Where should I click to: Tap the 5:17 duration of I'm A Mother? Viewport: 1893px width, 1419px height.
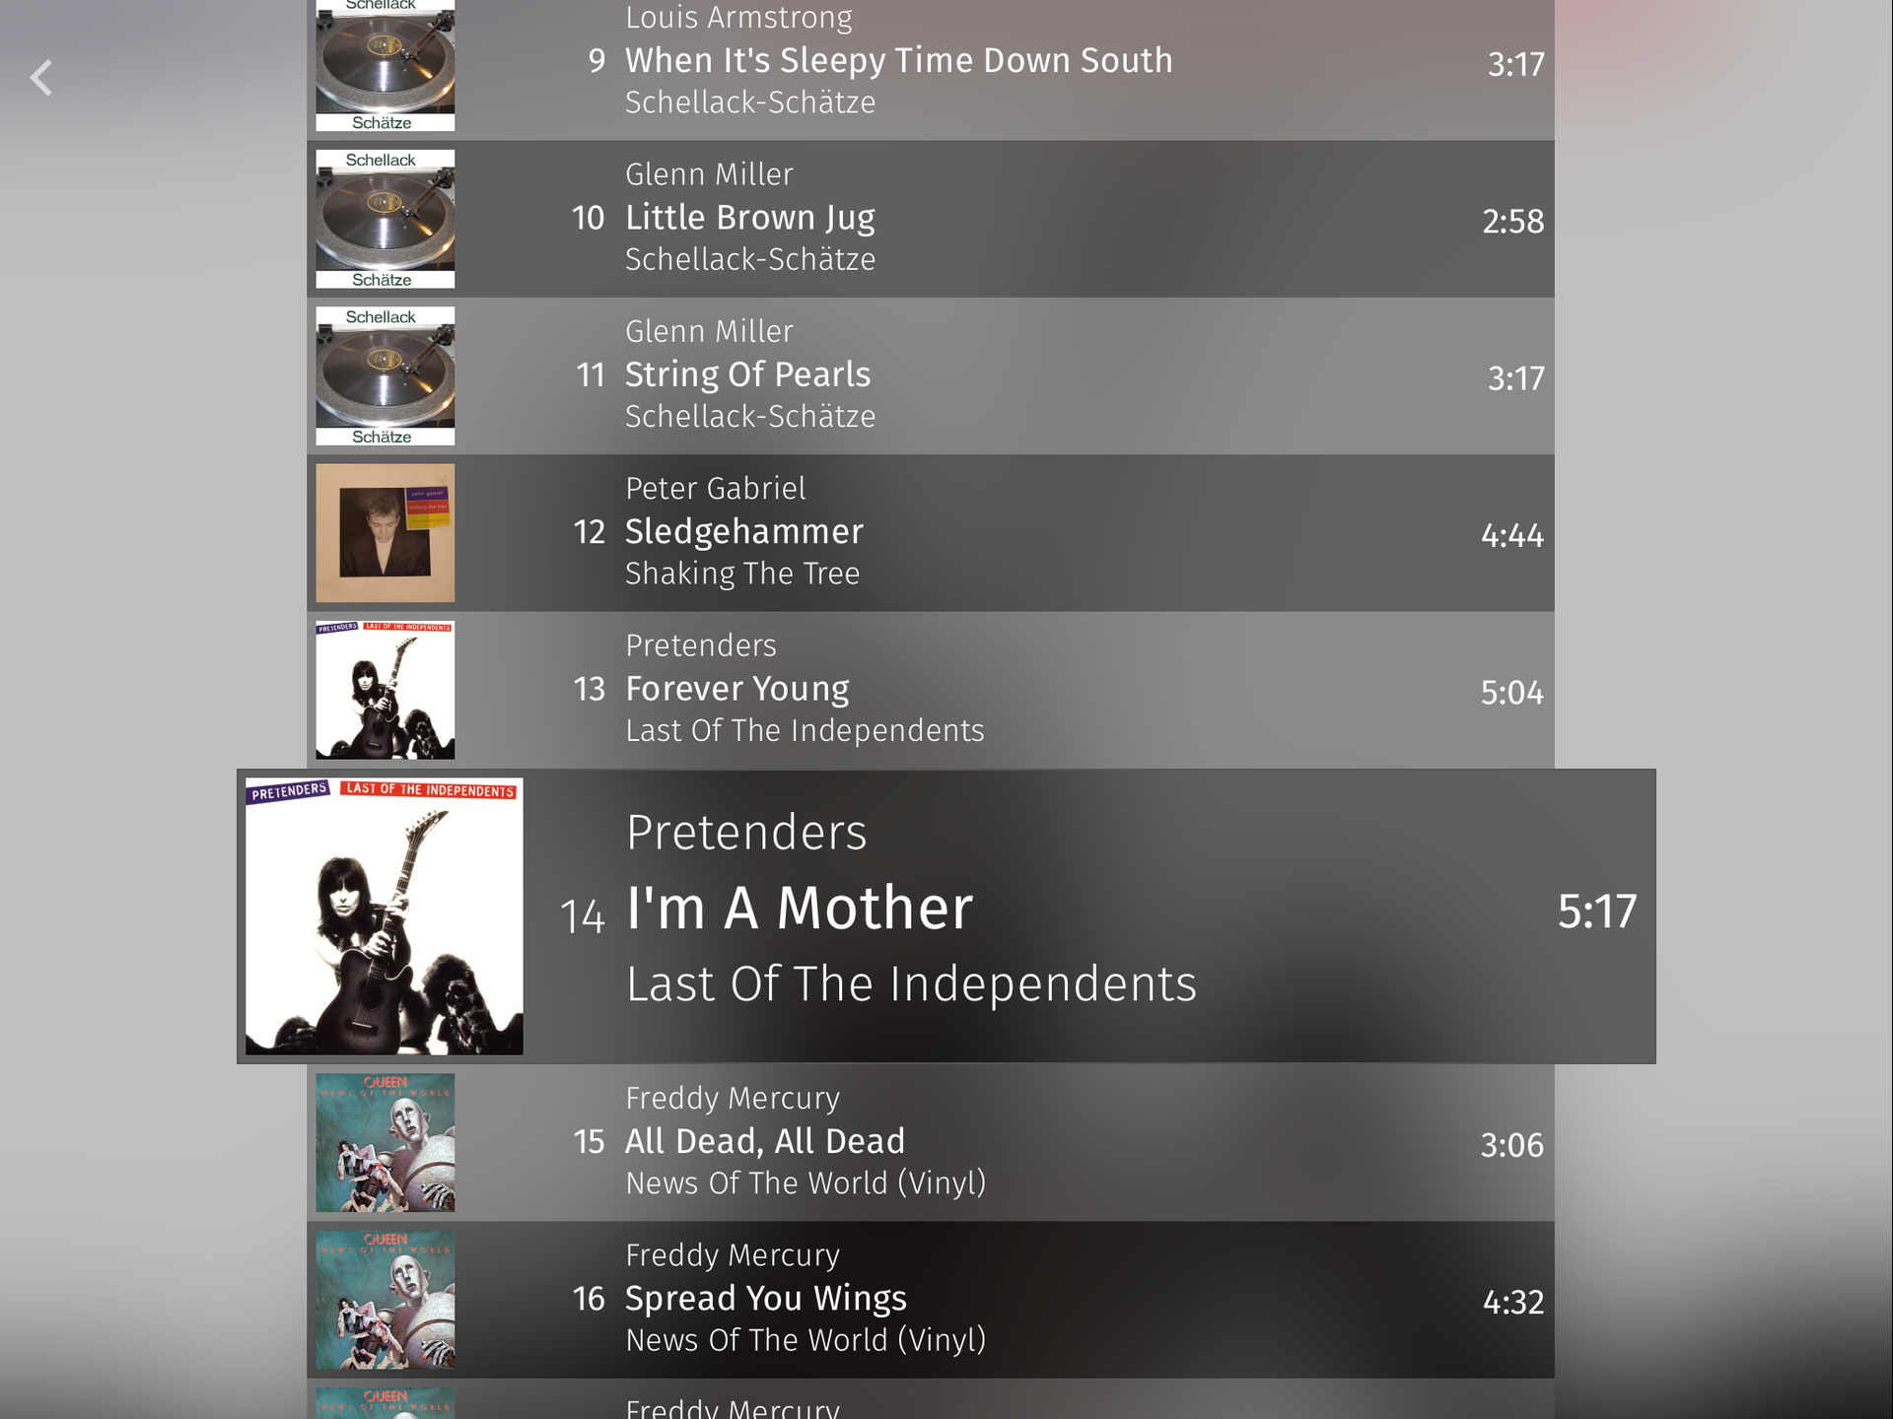pos(1596,912)
